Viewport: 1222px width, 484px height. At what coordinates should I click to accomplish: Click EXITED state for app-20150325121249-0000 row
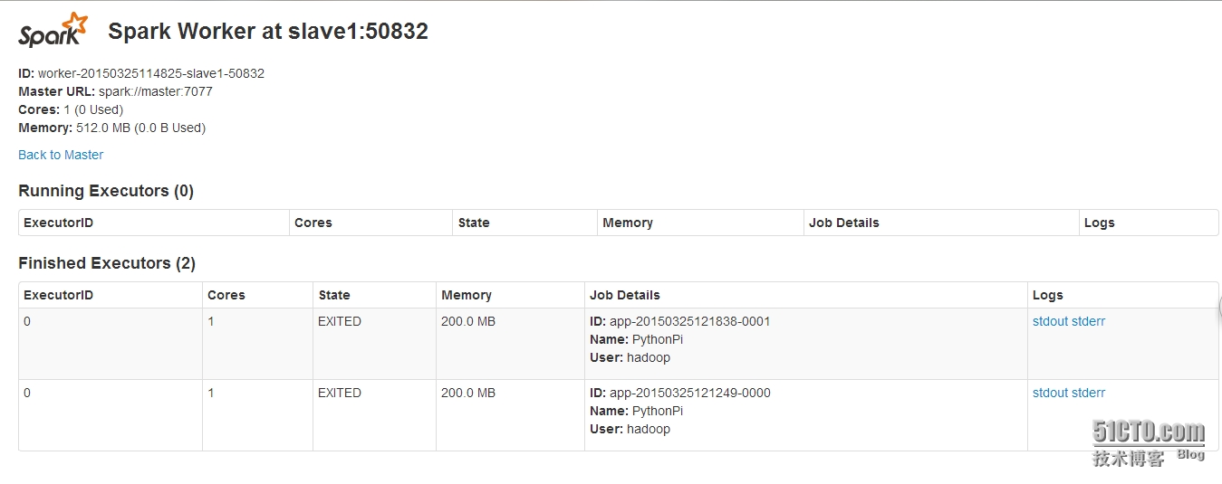click(x=340, y=393)
